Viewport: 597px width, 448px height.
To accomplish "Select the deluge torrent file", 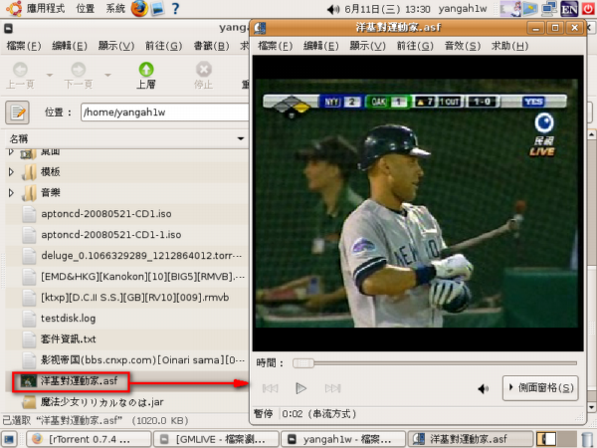I will (x=141, y=256).
